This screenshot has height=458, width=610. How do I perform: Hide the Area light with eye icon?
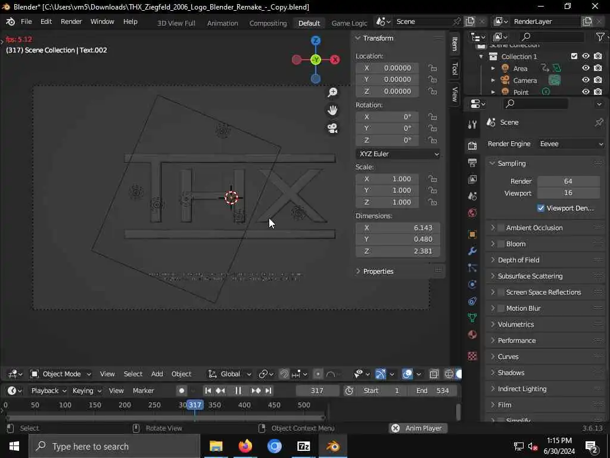586,68
